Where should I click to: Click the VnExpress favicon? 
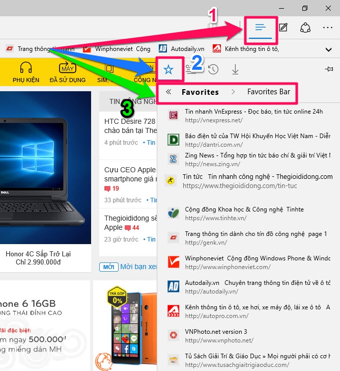click(x=174, y=115)
